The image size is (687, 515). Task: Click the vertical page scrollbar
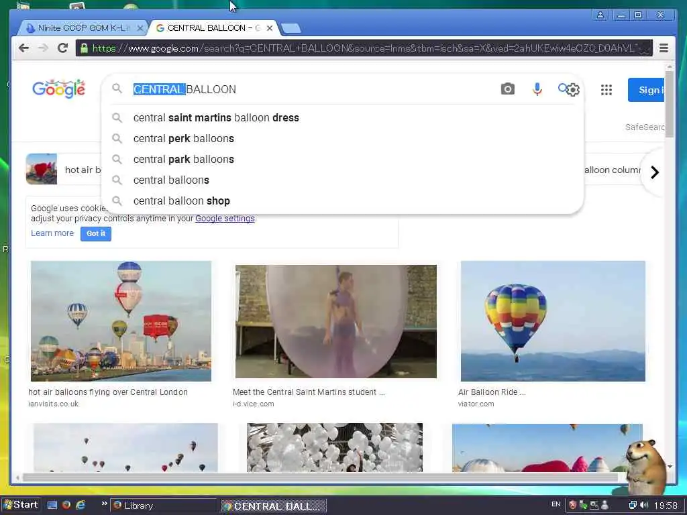(x=669, y=104)
